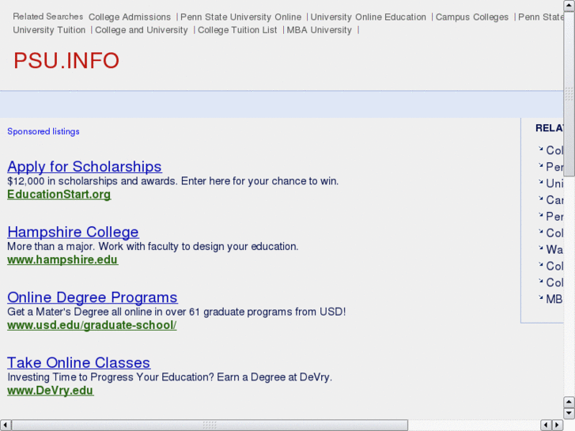Click the $12,000 in scholarships description text
This screenshot has height=431, width=575.
[172, 181]
